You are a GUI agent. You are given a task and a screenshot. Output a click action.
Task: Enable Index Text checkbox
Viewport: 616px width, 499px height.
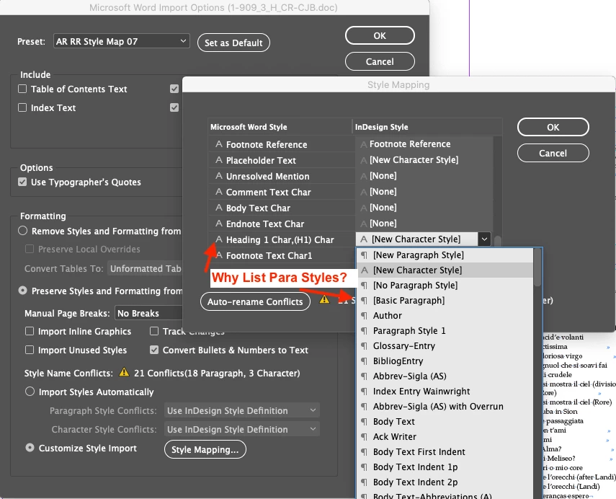tap(22, 107)
